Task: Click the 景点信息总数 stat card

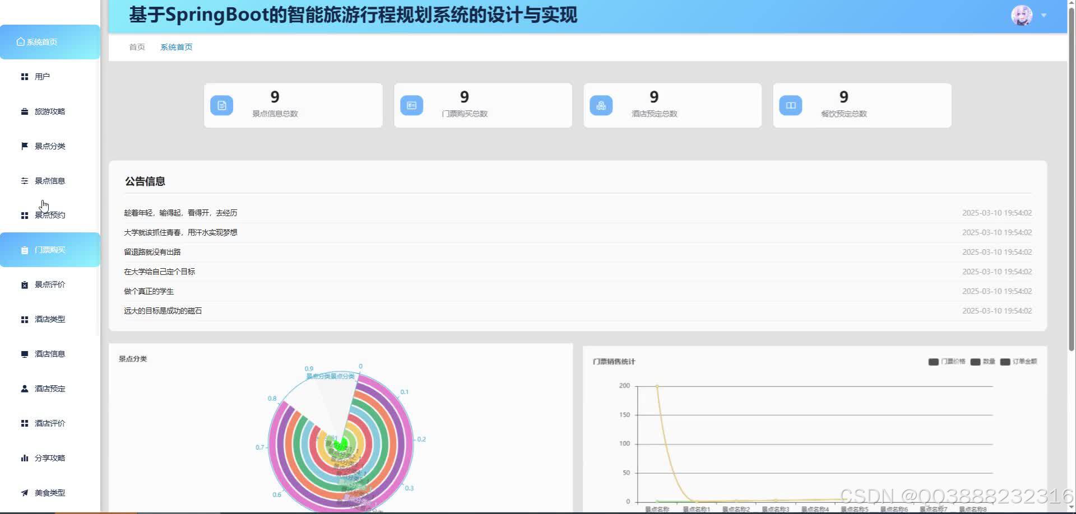Action: pyautogui.click(x=293, y=105)
